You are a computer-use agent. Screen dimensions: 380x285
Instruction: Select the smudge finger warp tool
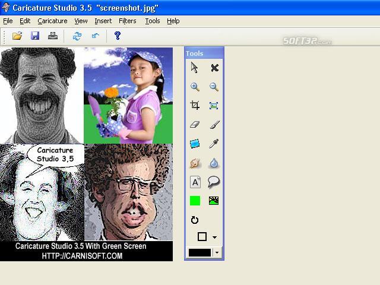click(x=195, y=163)
